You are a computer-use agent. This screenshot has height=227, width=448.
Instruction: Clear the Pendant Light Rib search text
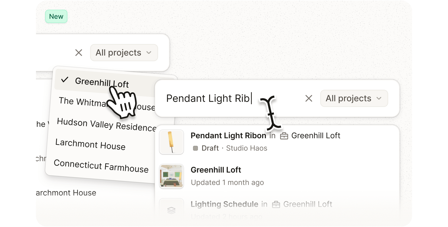click(x=309, y=98)
